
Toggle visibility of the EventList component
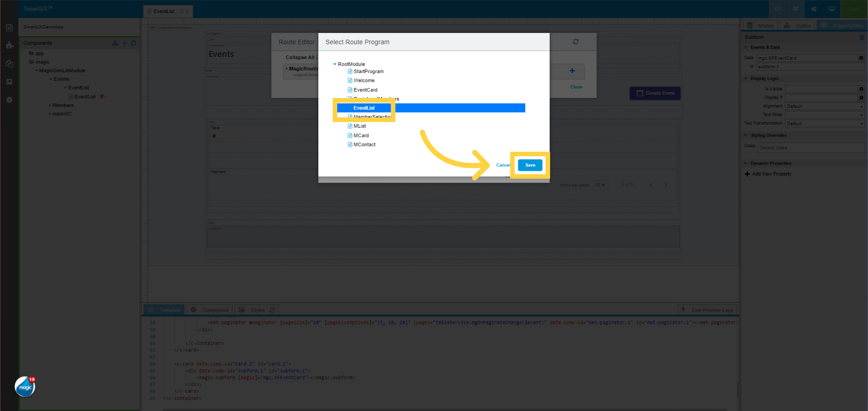pos(102,96)
